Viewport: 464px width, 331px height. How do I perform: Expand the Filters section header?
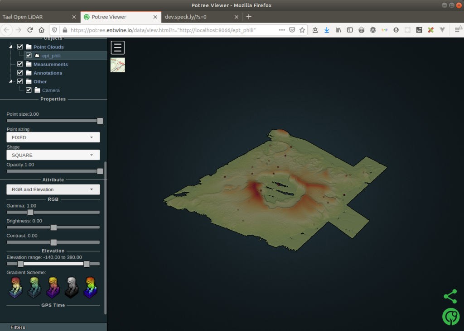tap(53, 327)
